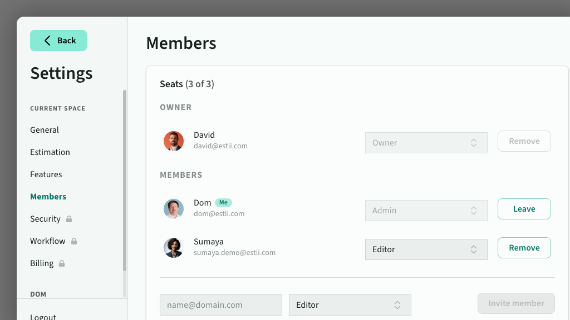Click the lock icon beside Security
This screenshot has height=320, width=570.
coord(69,219)
